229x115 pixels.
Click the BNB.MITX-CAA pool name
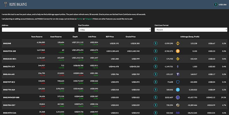point(9,113)
